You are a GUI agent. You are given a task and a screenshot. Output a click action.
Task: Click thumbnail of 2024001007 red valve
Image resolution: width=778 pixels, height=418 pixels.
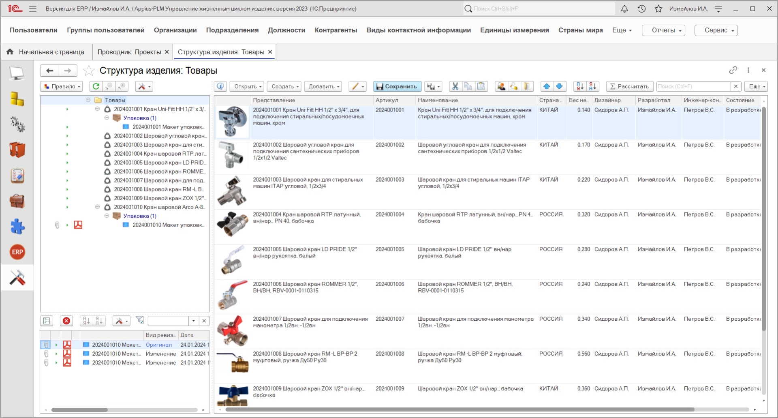[233, 331]
